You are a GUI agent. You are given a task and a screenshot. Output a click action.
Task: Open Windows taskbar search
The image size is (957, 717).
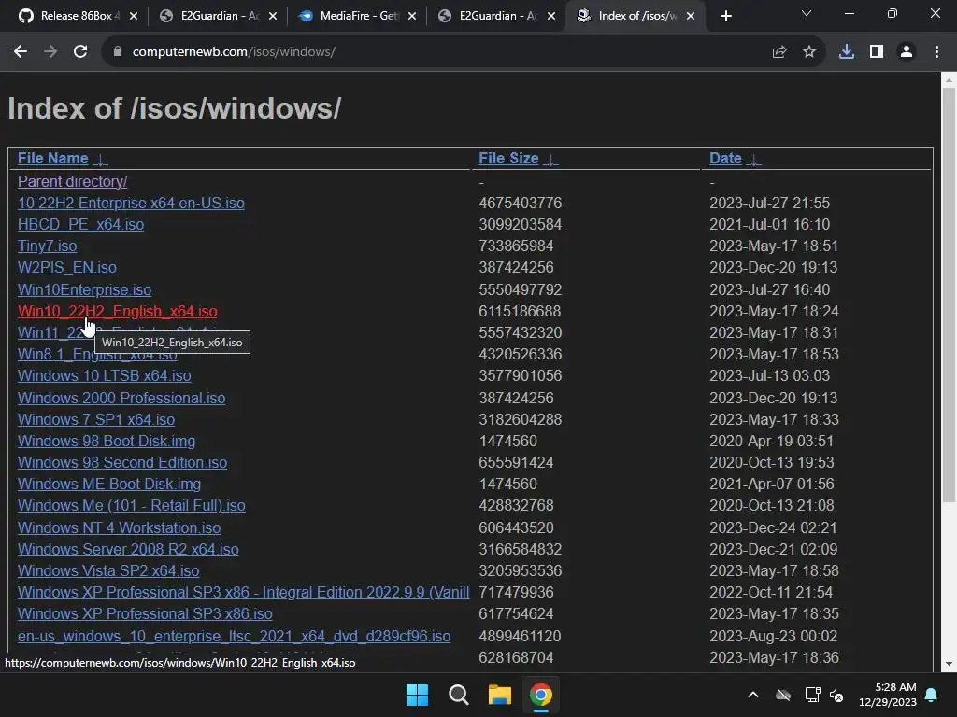458,695
